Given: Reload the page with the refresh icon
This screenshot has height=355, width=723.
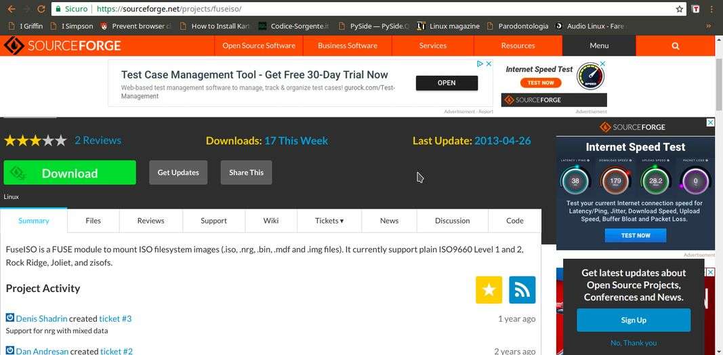Looking at the screenshot, I should pyautogui.click(x=41, y=9).
